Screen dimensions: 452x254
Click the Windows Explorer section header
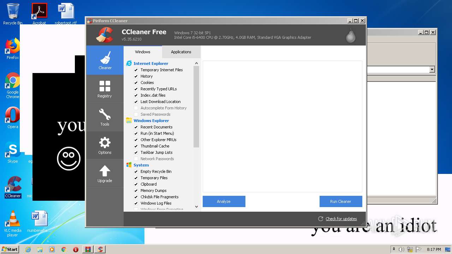pyautogui.click(x=151, y=121)
